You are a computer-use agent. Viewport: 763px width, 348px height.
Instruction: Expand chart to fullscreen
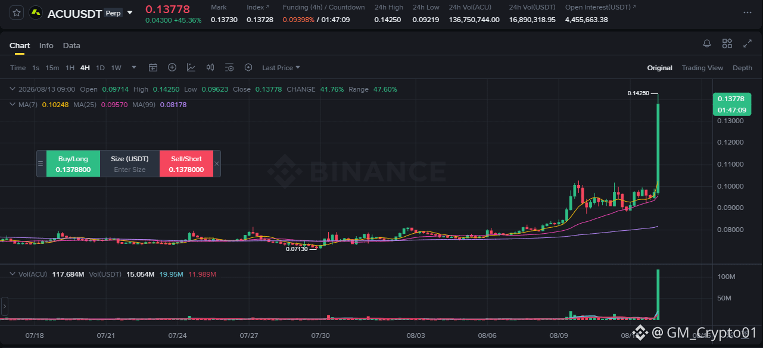(747, 43)
